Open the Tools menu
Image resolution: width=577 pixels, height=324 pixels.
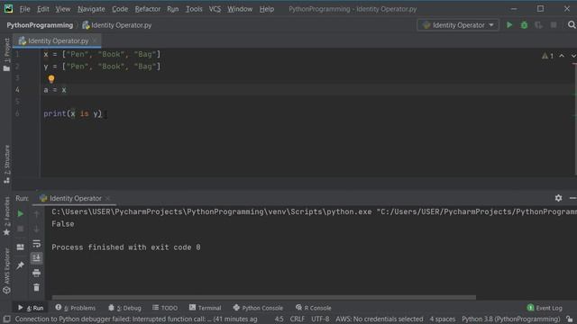pos(194,9)
